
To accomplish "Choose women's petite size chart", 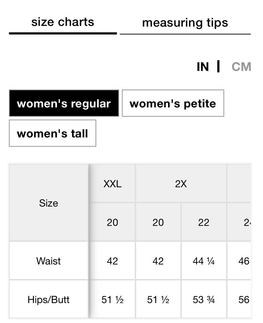I will [x=173, y=103].
